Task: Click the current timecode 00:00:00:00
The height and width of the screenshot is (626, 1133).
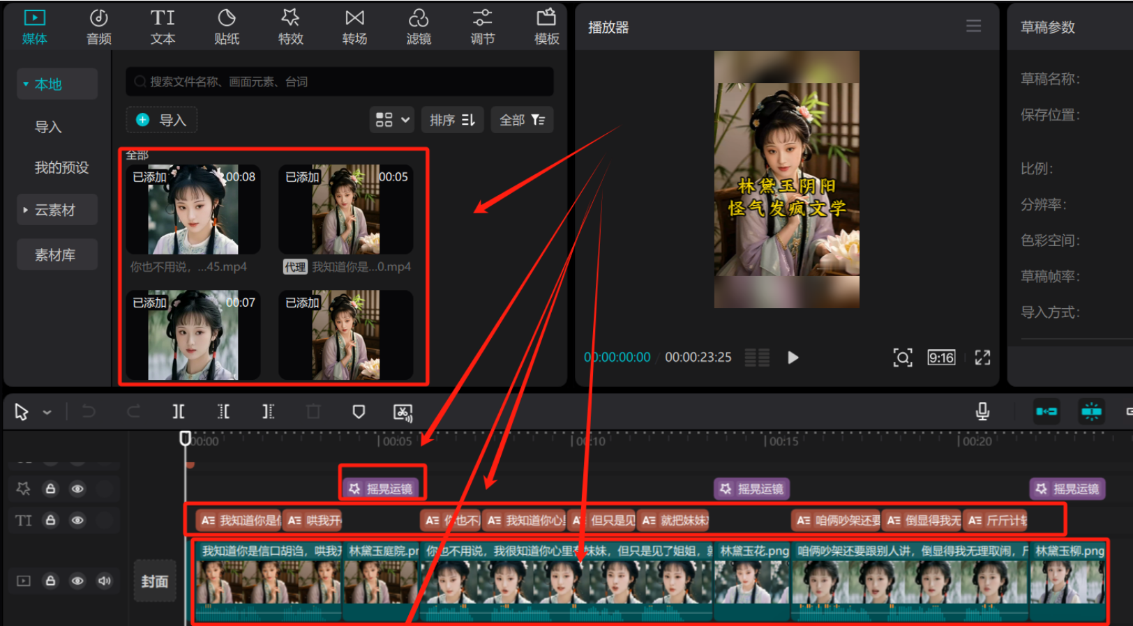Action: pyautogui.click(x=617, y=358)
